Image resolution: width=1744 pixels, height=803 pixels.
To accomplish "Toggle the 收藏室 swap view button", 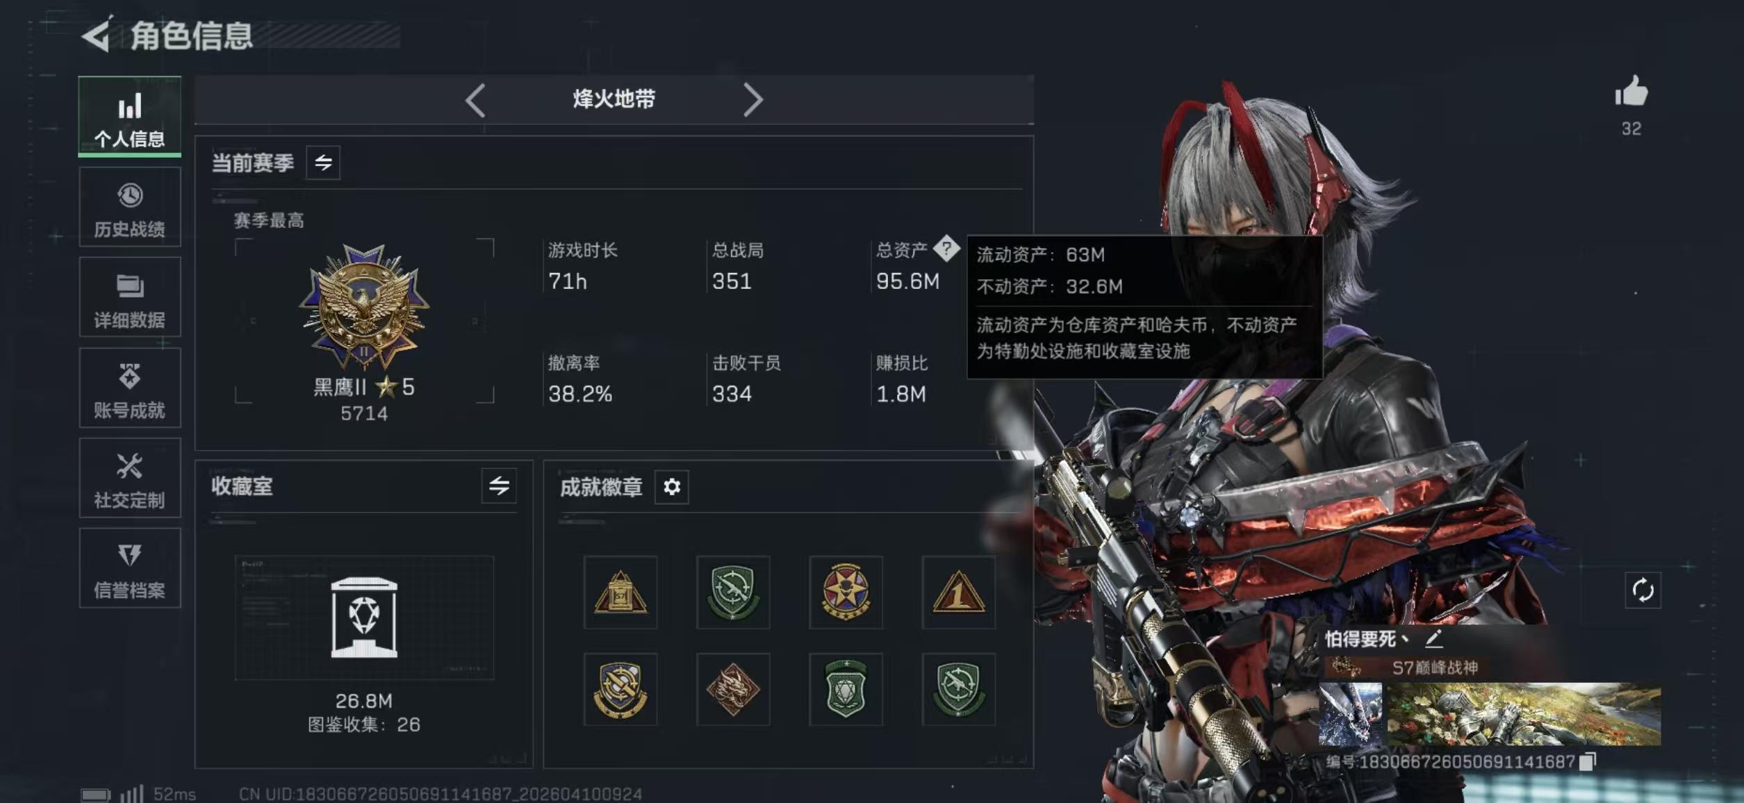I will [499, 486].
